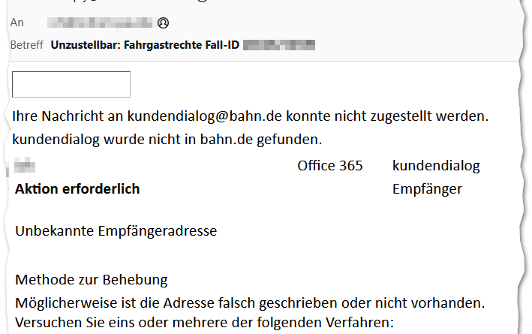Screen dimensions: 532x334
Task: Click the An recipient field label
Action: (x=17, y=23)
